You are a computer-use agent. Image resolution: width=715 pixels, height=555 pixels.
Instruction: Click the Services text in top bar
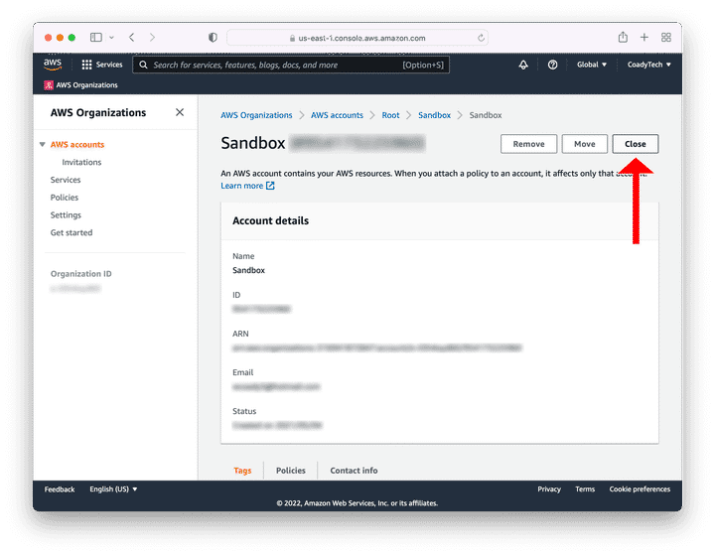109,65
